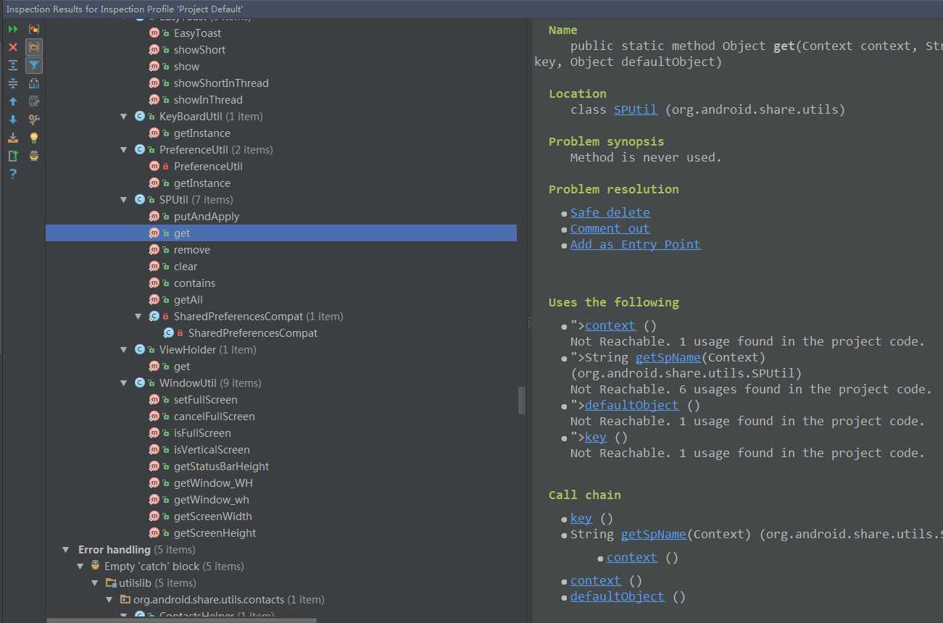943x623 pixels.
Task: Click the document with pencil icon
Action: point(34,101)
